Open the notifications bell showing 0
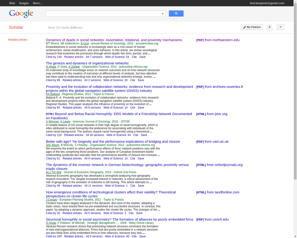 pos(270,27)
